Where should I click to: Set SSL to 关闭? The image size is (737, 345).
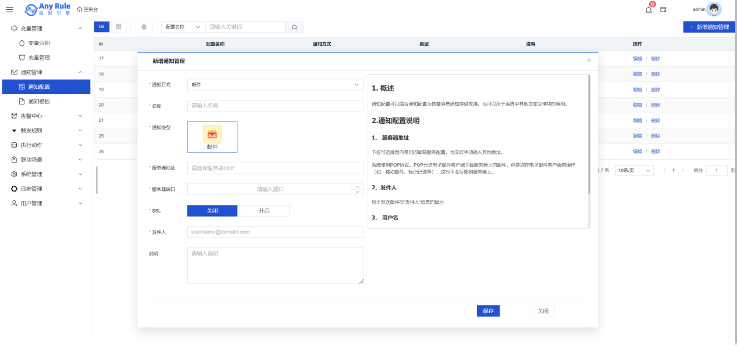(212, 211)
